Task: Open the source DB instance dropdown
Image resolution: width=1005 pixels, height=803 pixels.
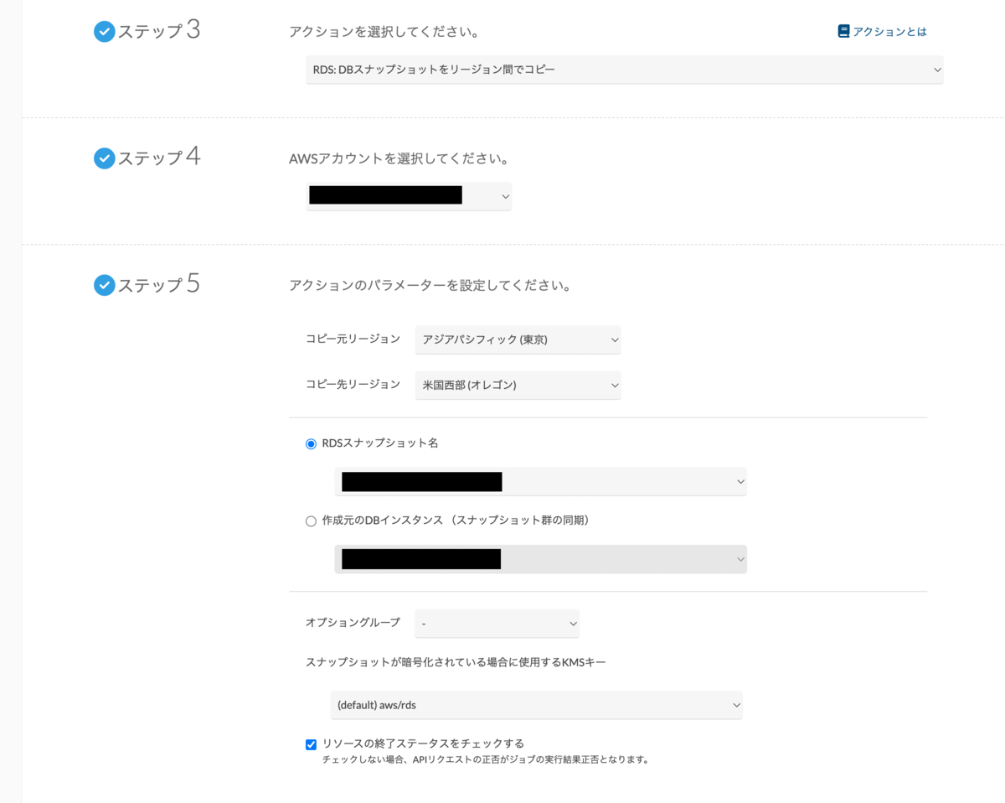Action: click(x=540, y=559)
